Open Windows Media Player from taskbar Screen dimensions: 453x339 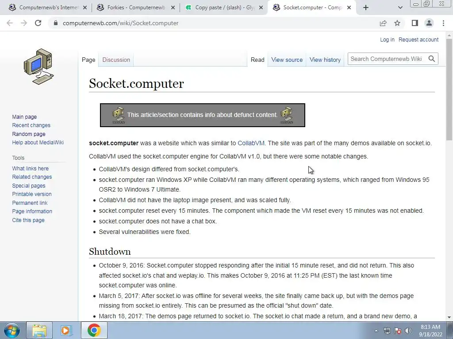(x=66, y=330)
